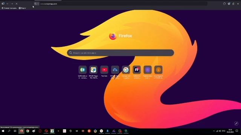
Task: Click the white image-viewer taskbar icon
Action: click(x=64, y=131)
